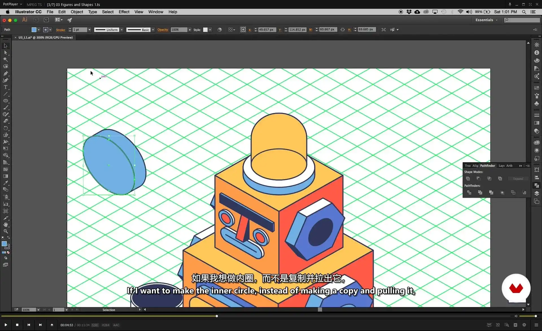Click the fill color swatch in control bar

[x=34, y=30]
